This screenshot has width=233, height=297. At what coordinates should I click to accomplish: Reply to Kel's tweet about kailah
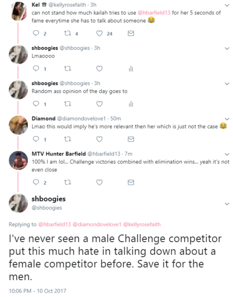[x=36, y=33]
